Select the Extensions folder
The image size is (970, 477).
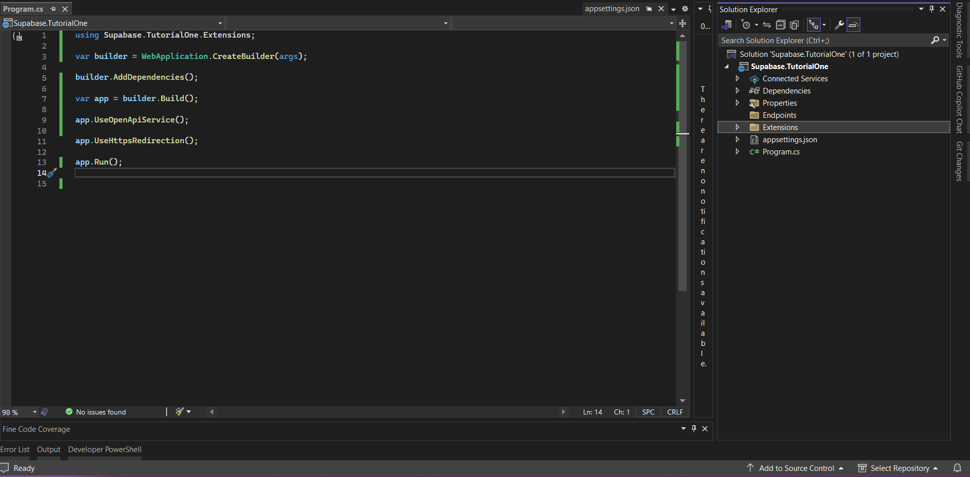[x=780, y=128]
